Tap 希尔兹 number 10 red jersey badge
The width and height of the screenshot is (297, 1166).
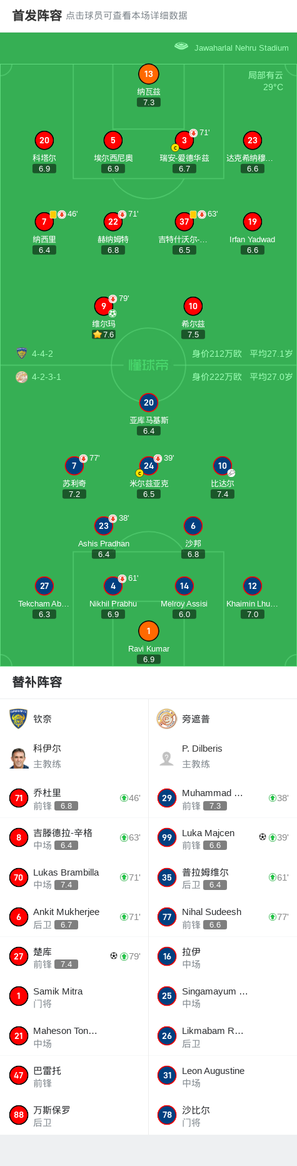[193, 306]
